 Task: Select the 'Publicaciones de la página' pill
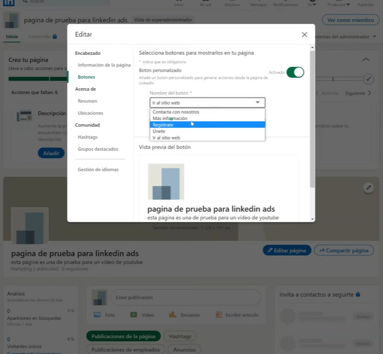pos(124,337)
